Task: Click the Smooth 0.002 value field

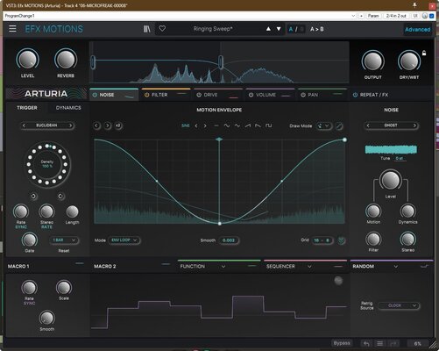Action: 229,240
